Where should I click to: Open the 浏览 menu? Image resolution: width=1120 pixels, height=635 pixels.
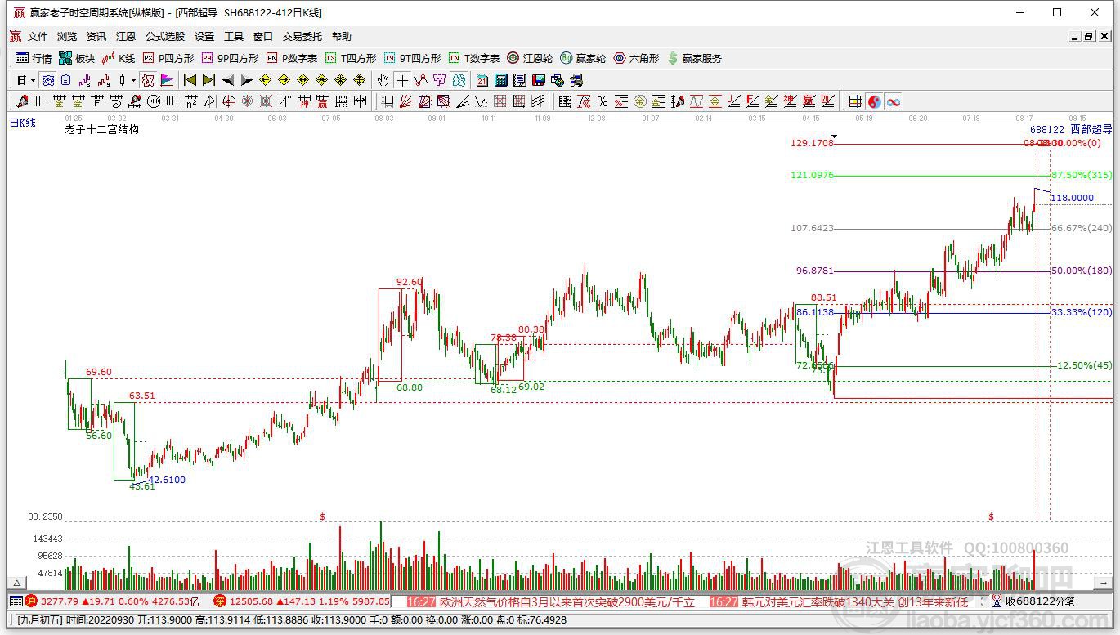(x=67, y=37)
